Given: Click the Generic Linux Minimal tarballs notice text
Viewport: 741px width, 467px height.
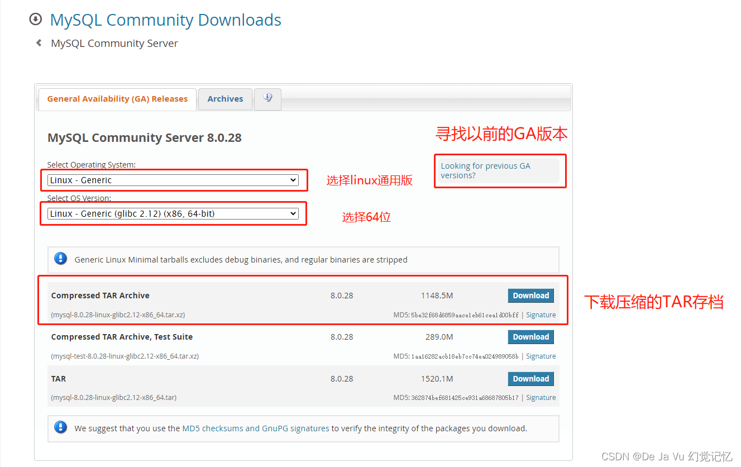Looking at the screenshot, I should tap(241, 260).
